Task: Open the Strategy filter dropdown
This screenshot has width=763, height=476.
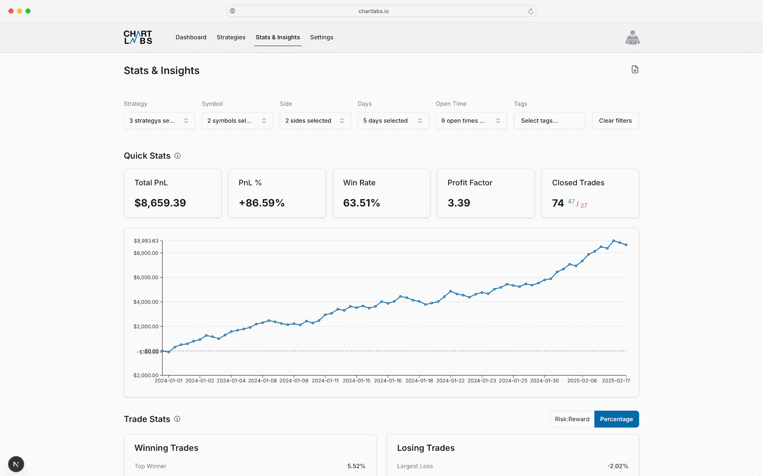Action: (x=159, y=121)
